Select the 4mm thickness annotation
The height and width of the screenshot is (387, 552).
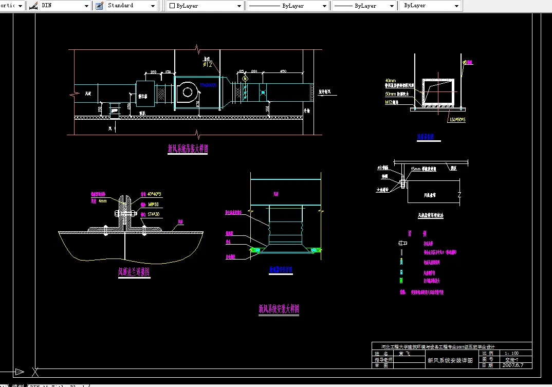(102, 201)
